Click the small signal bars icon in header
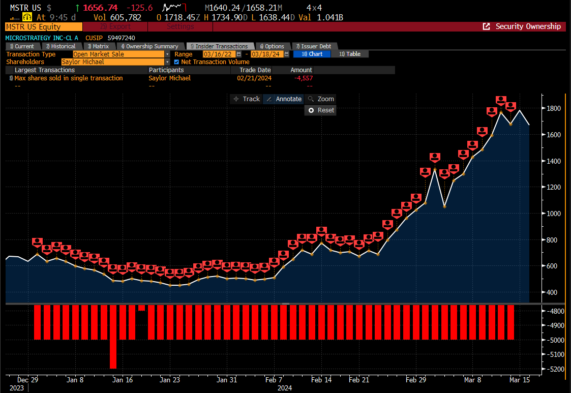The height and width of the screenshot is (393, 571). coord(15,18)
